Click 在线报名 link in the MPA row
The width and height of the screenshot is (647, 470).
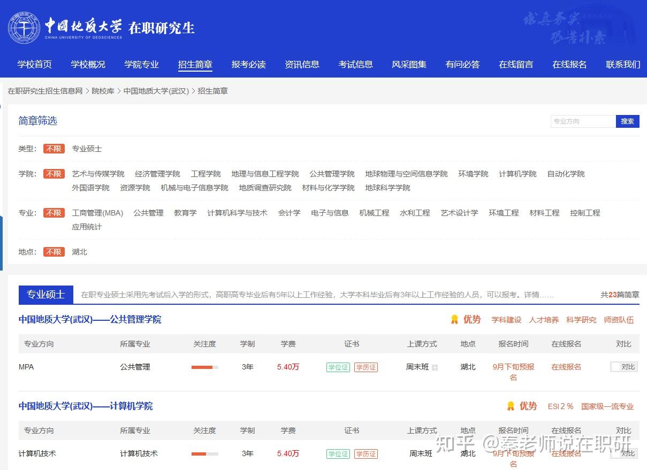point(567,367)
